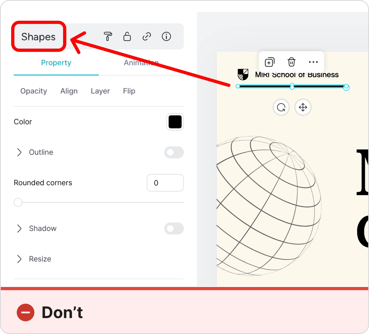Click the chain link icon
This screenshot has height=334, width=369.
(x=147, y=36)
